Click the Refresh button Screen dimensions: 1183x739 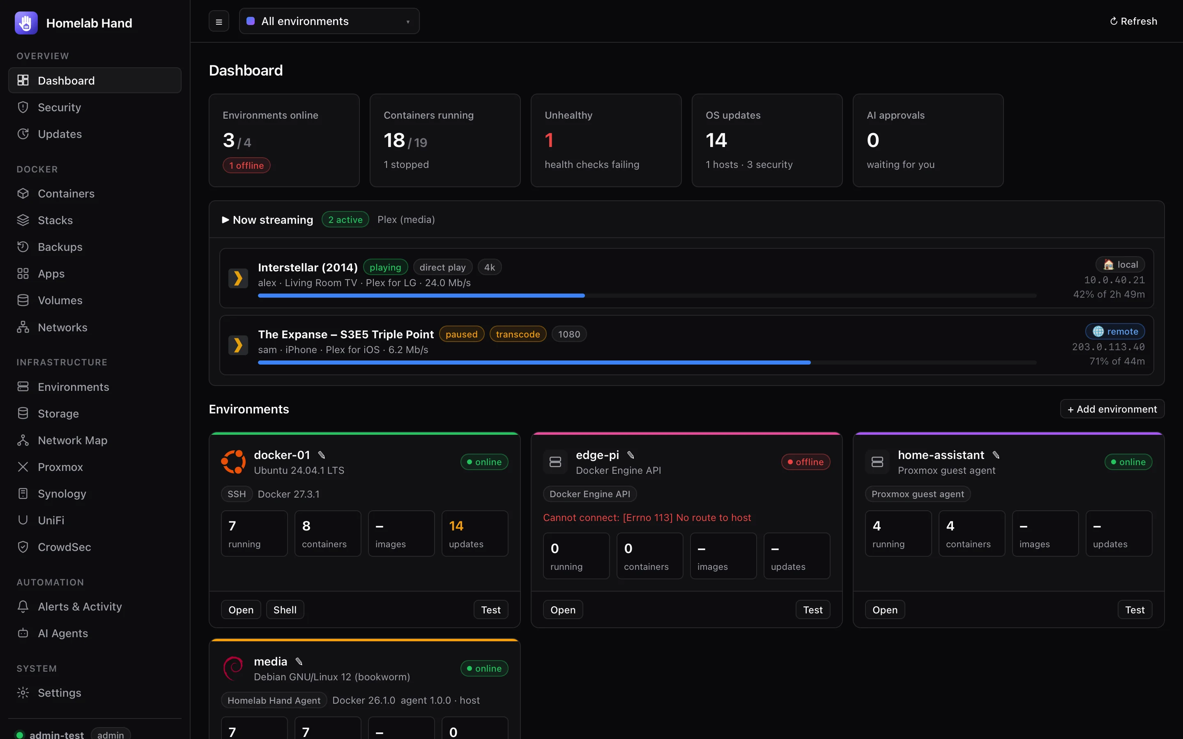pos(1133,21)
